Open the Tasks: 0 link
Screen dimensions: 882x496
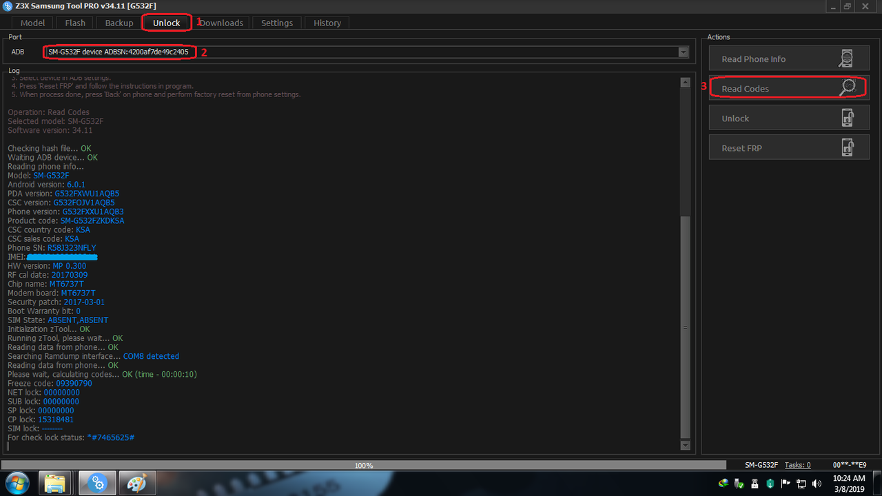pyautogui.click(x=798, y=465)
